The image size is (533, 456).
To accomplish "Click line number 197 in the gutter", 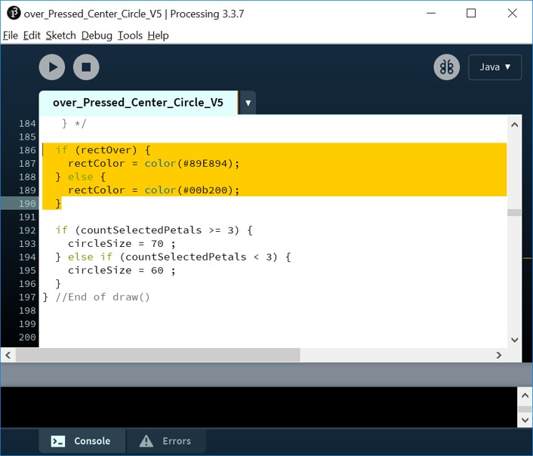I will [27, 297].
